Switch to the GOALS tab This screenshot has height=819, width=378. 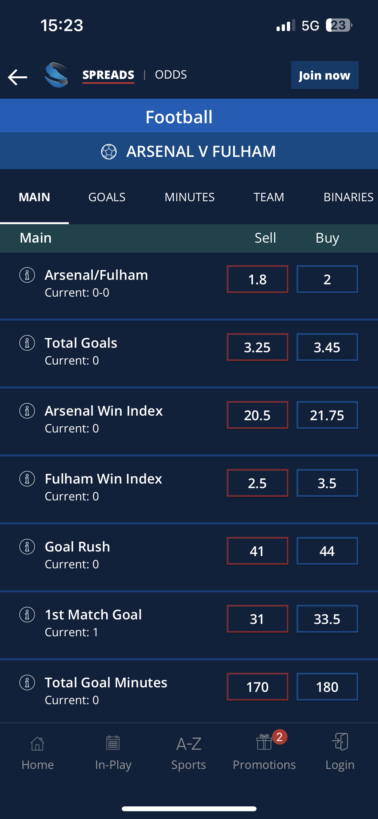(107, 197)
